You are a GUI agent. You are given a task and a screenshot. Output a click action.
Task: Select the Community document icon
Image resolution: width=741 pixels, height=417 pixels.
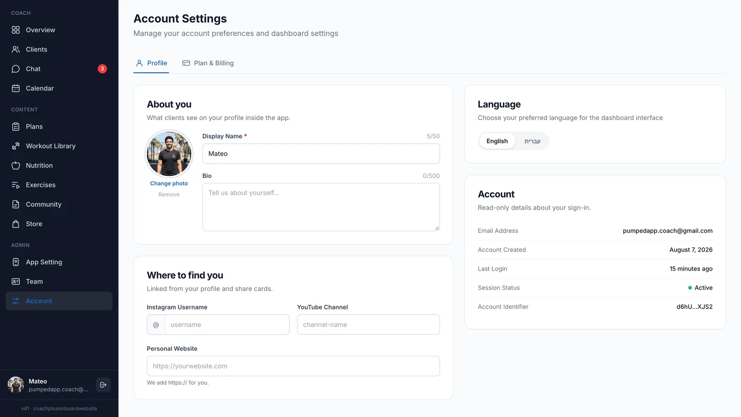pos(16,204)
